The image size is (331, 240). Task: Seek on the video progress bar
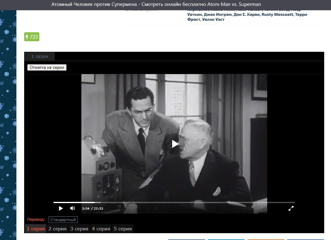174,202
